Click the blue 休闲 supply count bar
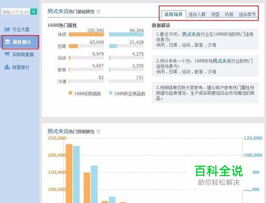 coord(126,35)
